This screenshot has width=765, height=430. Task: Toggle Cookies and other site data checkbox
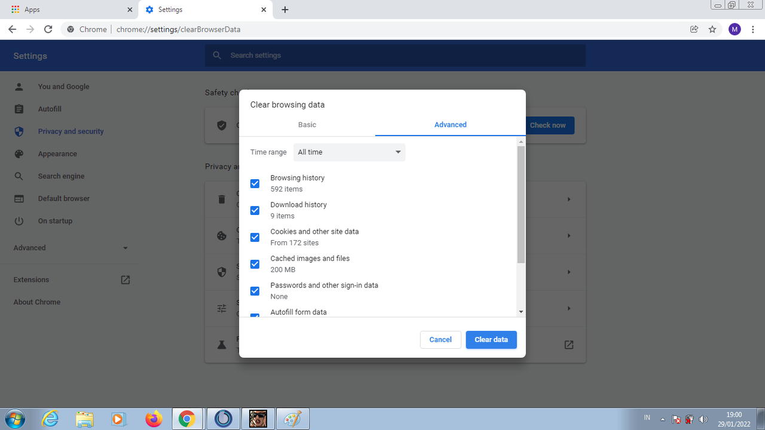[255, 237]
